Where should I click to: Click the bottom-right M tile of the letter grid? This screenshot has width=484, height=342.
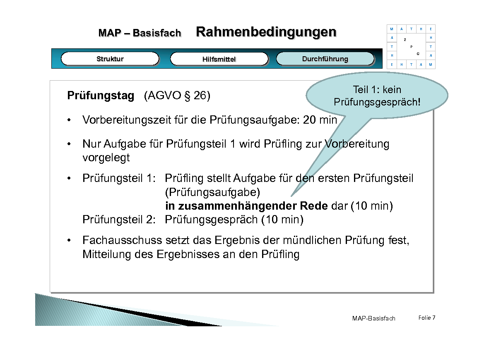click(x=430, y=65)
